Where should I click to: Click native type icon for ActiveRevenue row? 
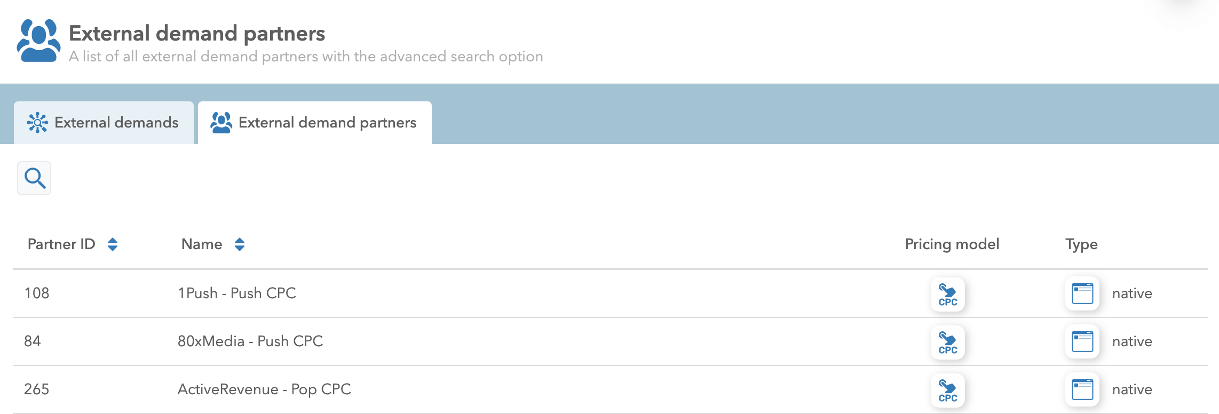coord(1082,389)
